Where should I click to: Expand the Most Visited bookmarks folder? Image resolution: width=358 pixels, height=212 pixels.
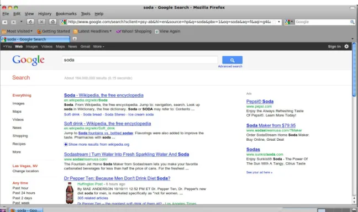(x=17, y=31)
